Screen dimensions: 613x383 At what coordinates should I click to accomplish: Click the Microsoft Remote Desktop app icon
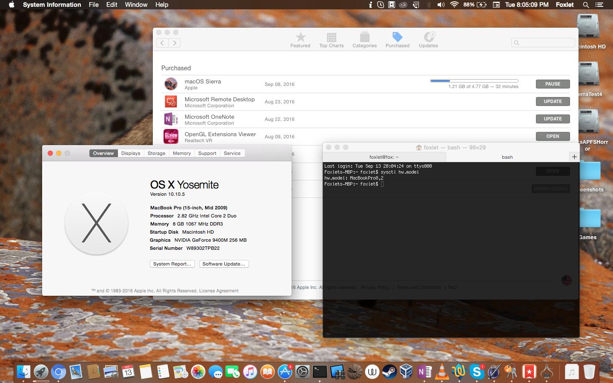(171, 102)
